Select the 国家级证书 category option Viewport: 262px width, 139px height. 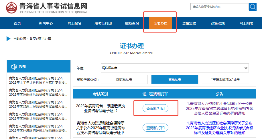click(x=124, y=79)
